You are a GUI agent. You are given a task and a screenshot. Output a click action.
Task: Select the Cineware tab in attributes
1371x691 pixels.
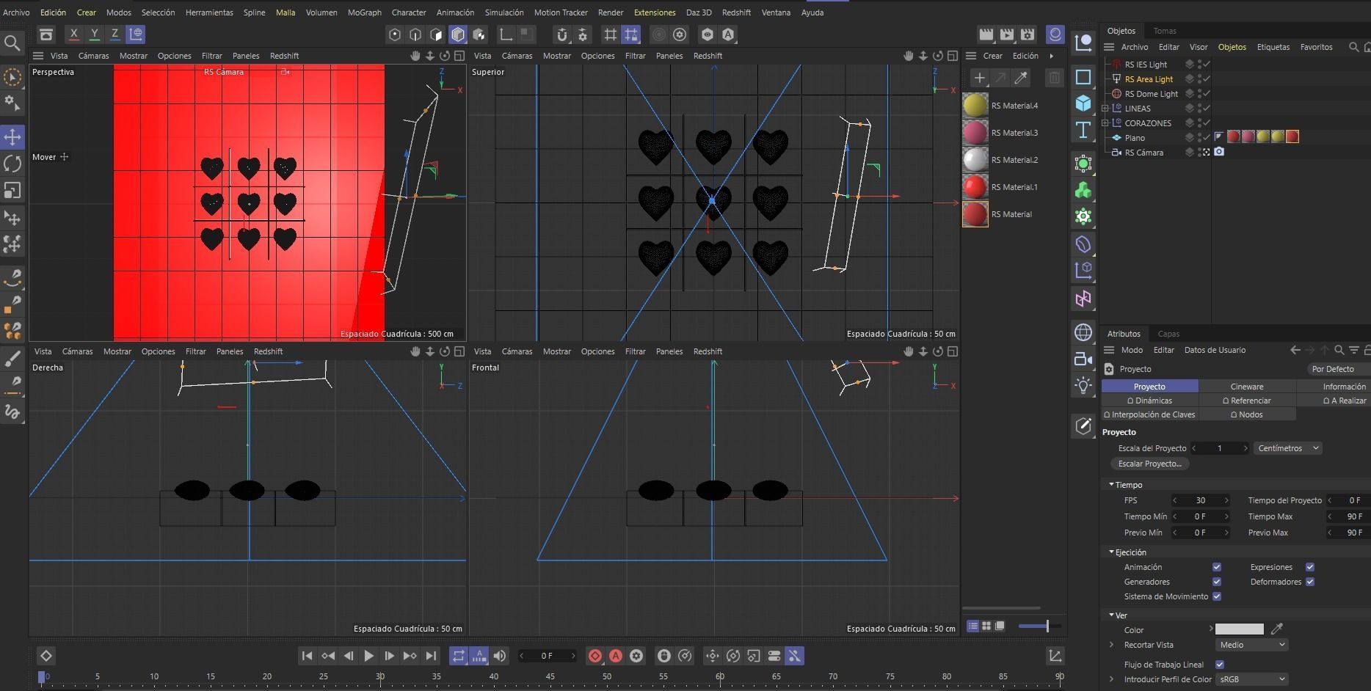[1247, 387]
